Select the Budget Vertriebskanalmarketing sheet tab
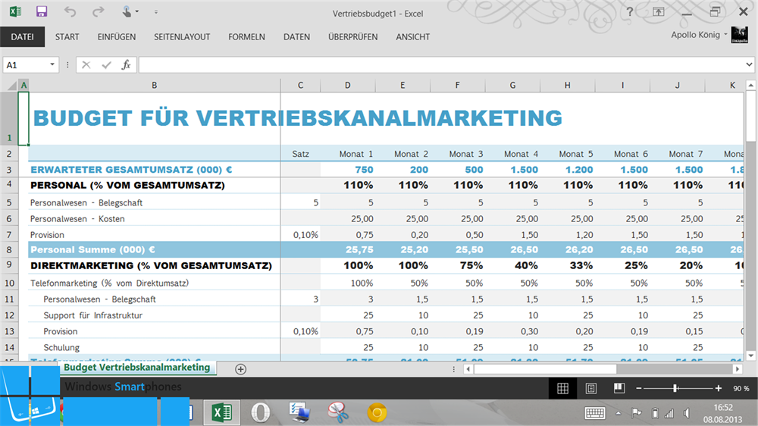This screenshot has width=758, height=426. pos(137,368)
